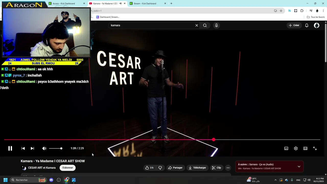Click the taskbar Rechercher search box
Screen dimensions: 327x184
pyautogui.click(x=28, y=180)
